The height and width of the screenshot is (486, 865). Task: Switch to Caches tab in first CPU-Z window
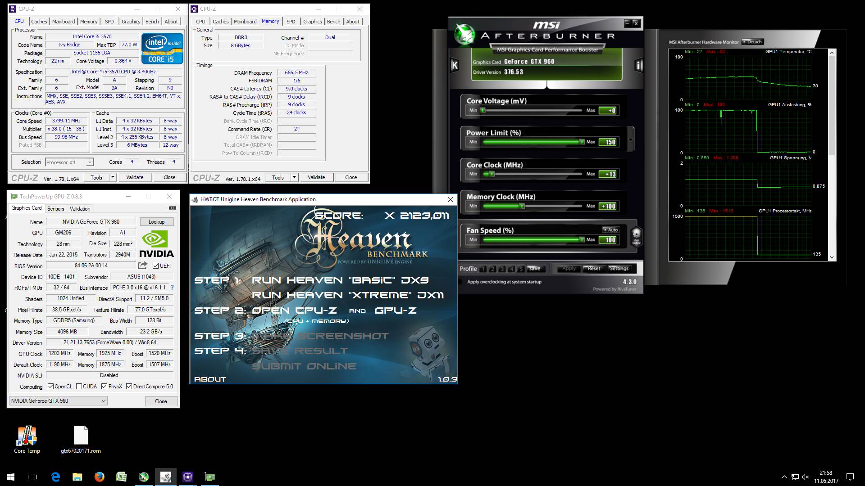click(x=39, y=22)
